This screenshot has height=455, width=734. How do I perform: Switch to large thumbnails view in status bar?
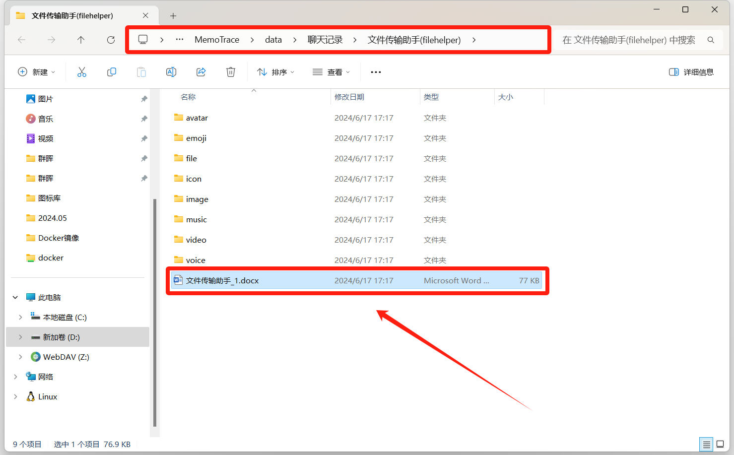pyautogui.click(x=720, y=444)
